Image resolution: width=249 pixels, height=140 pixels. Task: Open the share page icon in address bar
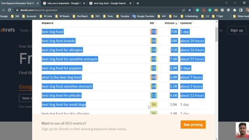click(x=183, y=10)
